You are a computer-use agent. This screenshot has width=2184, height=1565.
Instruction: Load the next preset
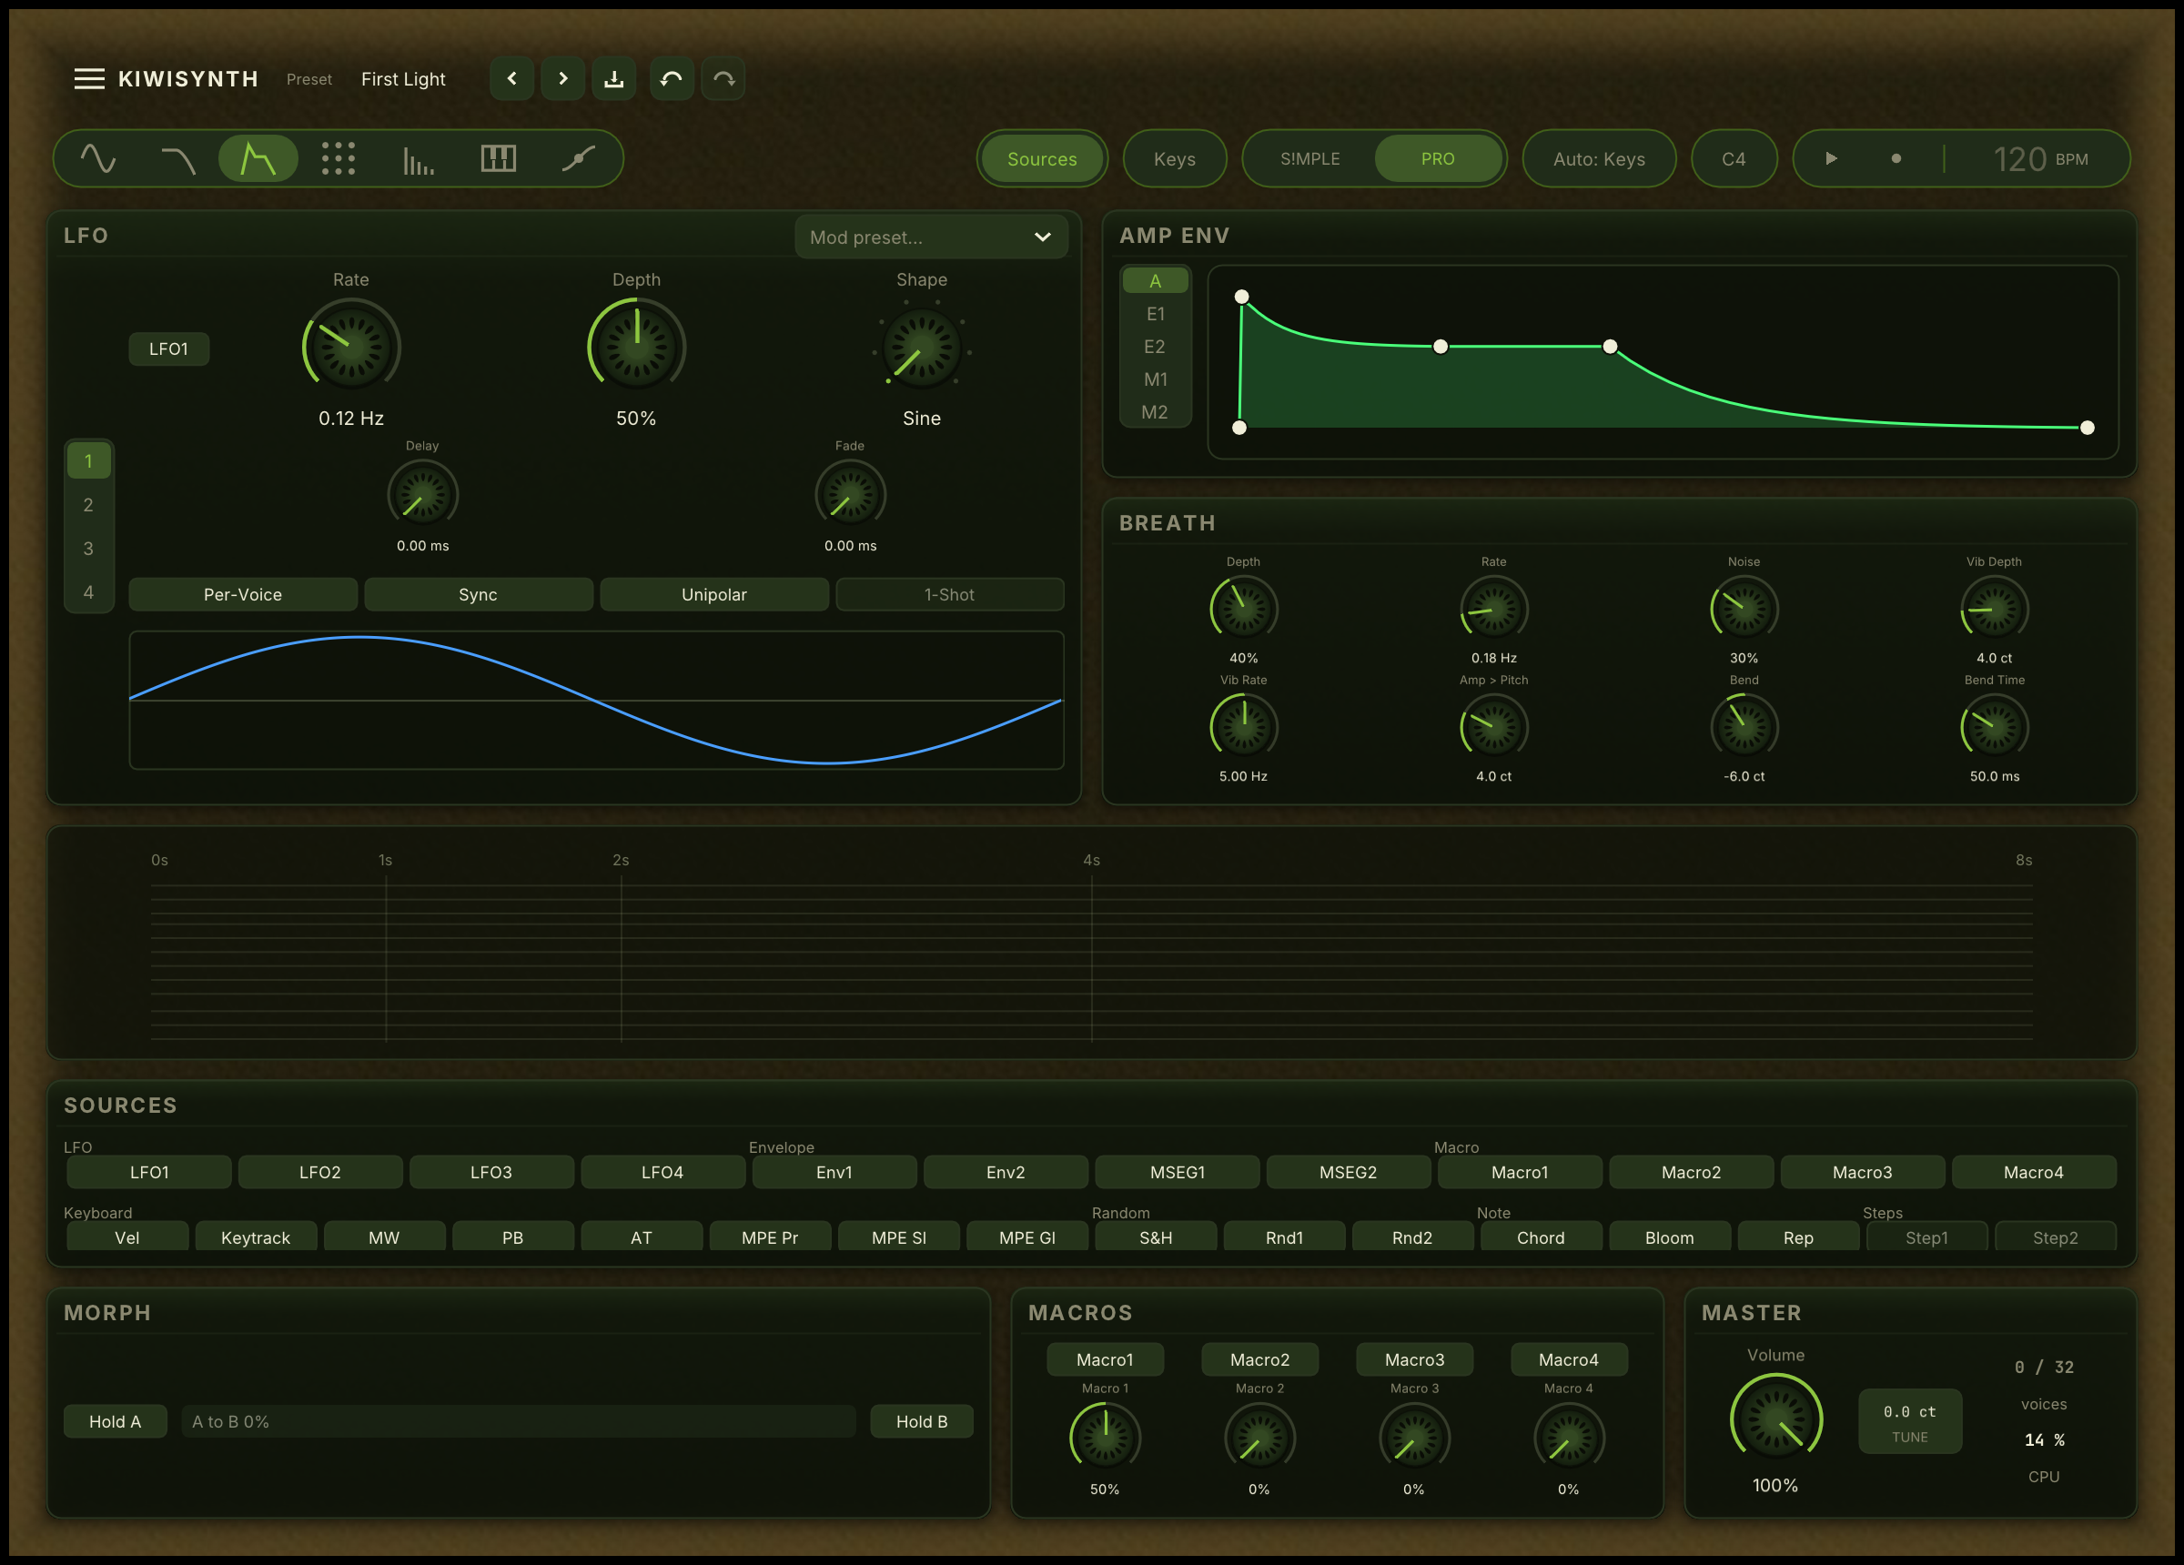pyautogui.click(x=563, y=79)
